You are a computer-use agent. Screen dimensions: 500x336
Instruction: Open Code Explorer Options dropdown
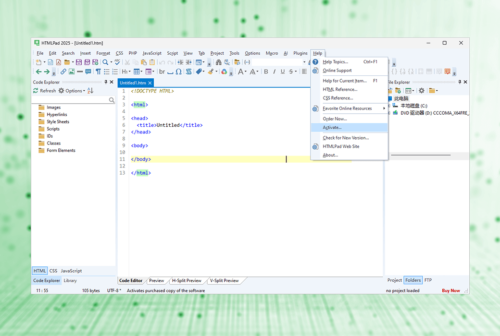pos(72,91)
